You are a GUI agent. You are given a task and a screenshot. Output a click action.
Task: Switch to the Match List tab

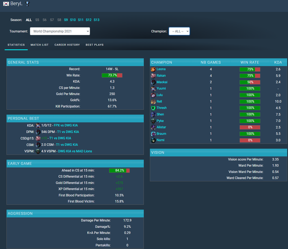[x=40, y=45]
